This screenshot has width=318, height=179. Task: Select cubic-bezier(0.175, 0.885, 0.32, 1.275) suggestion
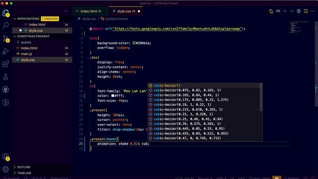204,100
